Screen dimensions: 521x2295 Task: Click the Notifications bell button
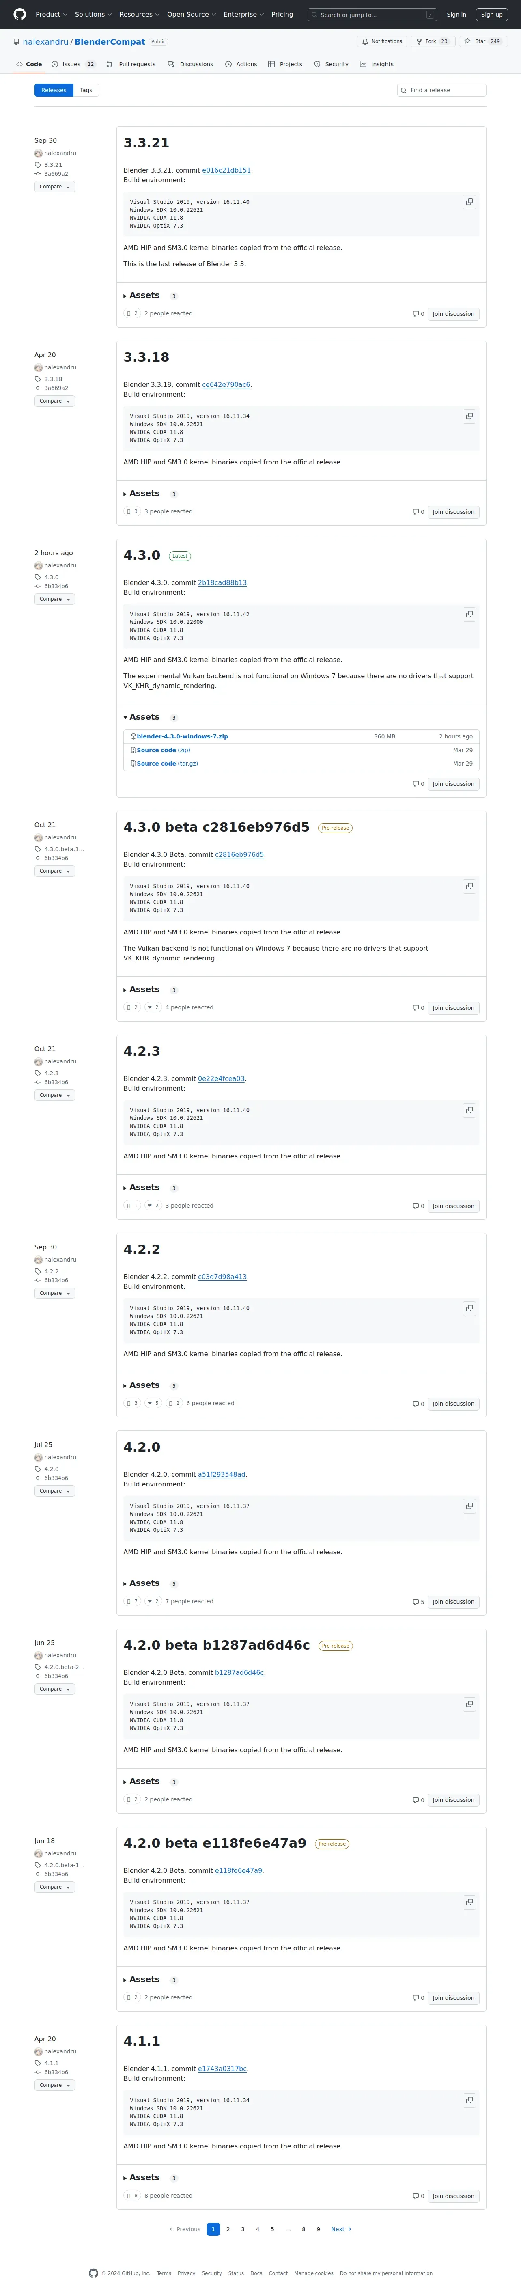(x=382, y=41)
